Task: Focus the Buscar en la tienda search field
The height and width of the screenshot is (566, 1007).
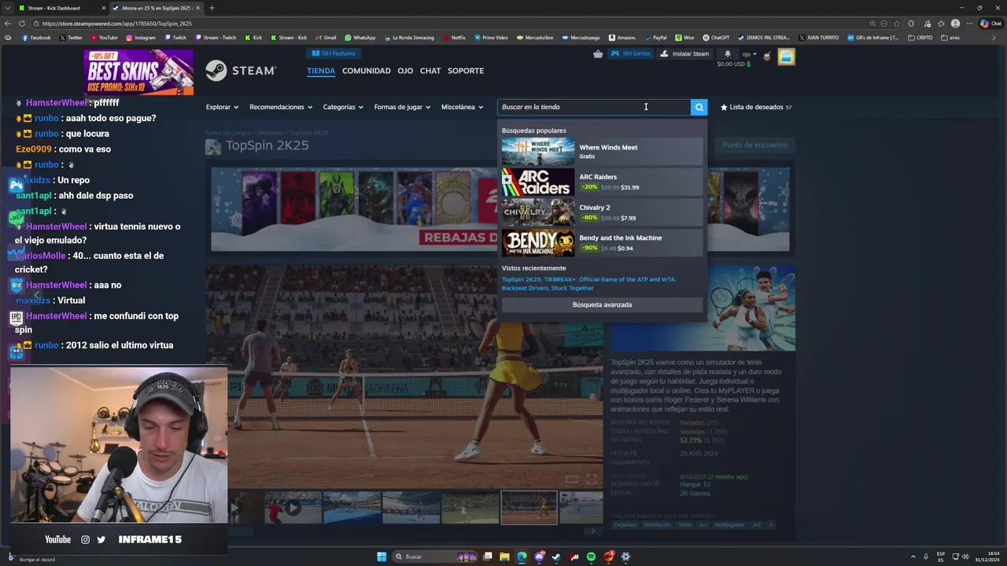Action: 594,107
